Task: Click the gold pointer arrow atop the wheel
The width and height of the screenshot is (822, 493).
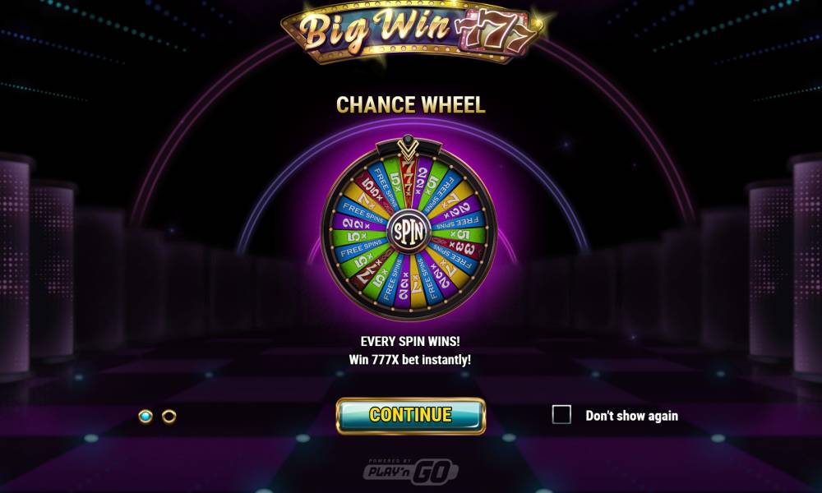Action: [408, 148]
